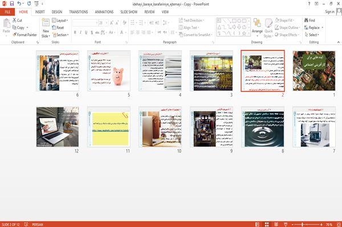Open the font name combo box
Screen dimensions: 342x227
pos(85,23)
